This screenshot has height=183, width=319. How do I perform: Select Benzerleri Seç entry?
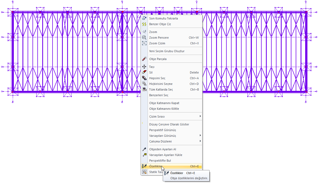(171, 95)
